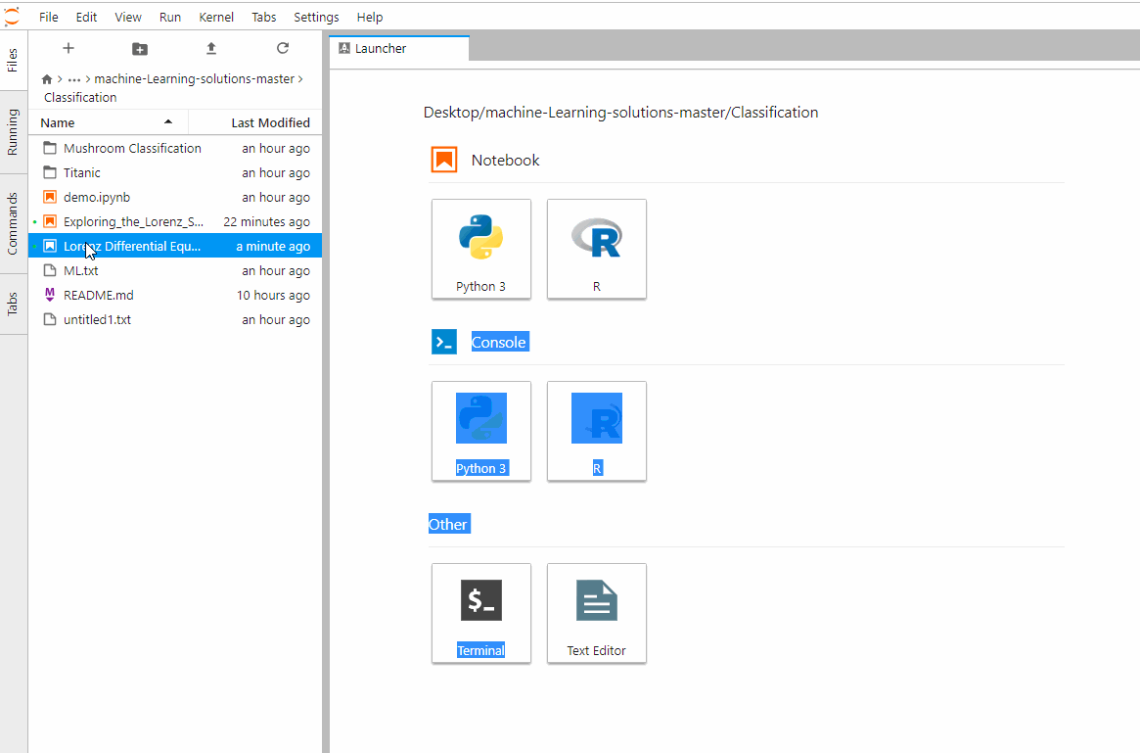Open a Python 3 console
Viewport: 1140px width, 753px height.
click(480, 431)
